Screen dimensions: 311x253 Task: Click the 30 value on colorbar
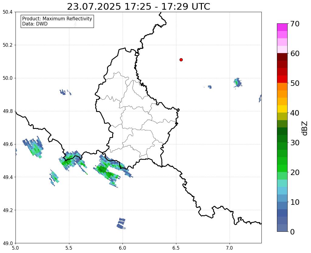tap(295, 143)
